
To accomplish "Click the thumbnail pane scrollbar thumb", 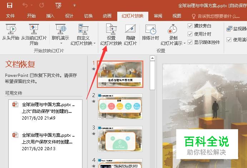I will click(152, 75).
